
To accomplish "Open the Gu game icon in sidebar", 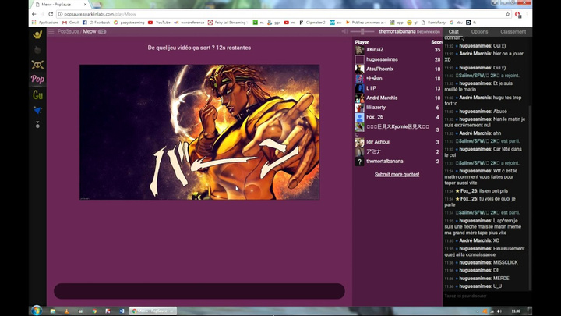I will pyautogui.click(x=37, y=95).
